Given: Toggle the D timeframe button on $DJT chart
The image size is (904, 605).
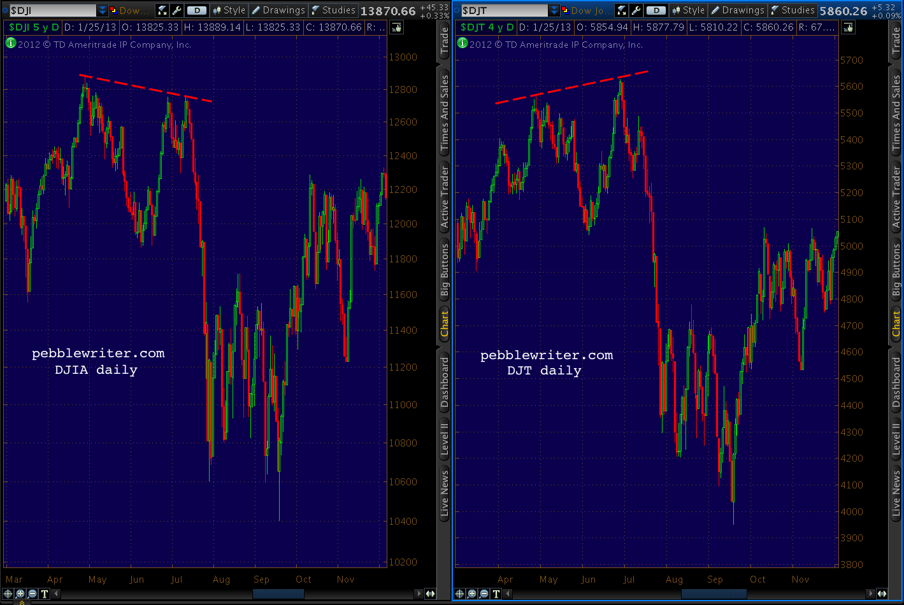Looking at the screenshot, I should click(x=656, y=10).
